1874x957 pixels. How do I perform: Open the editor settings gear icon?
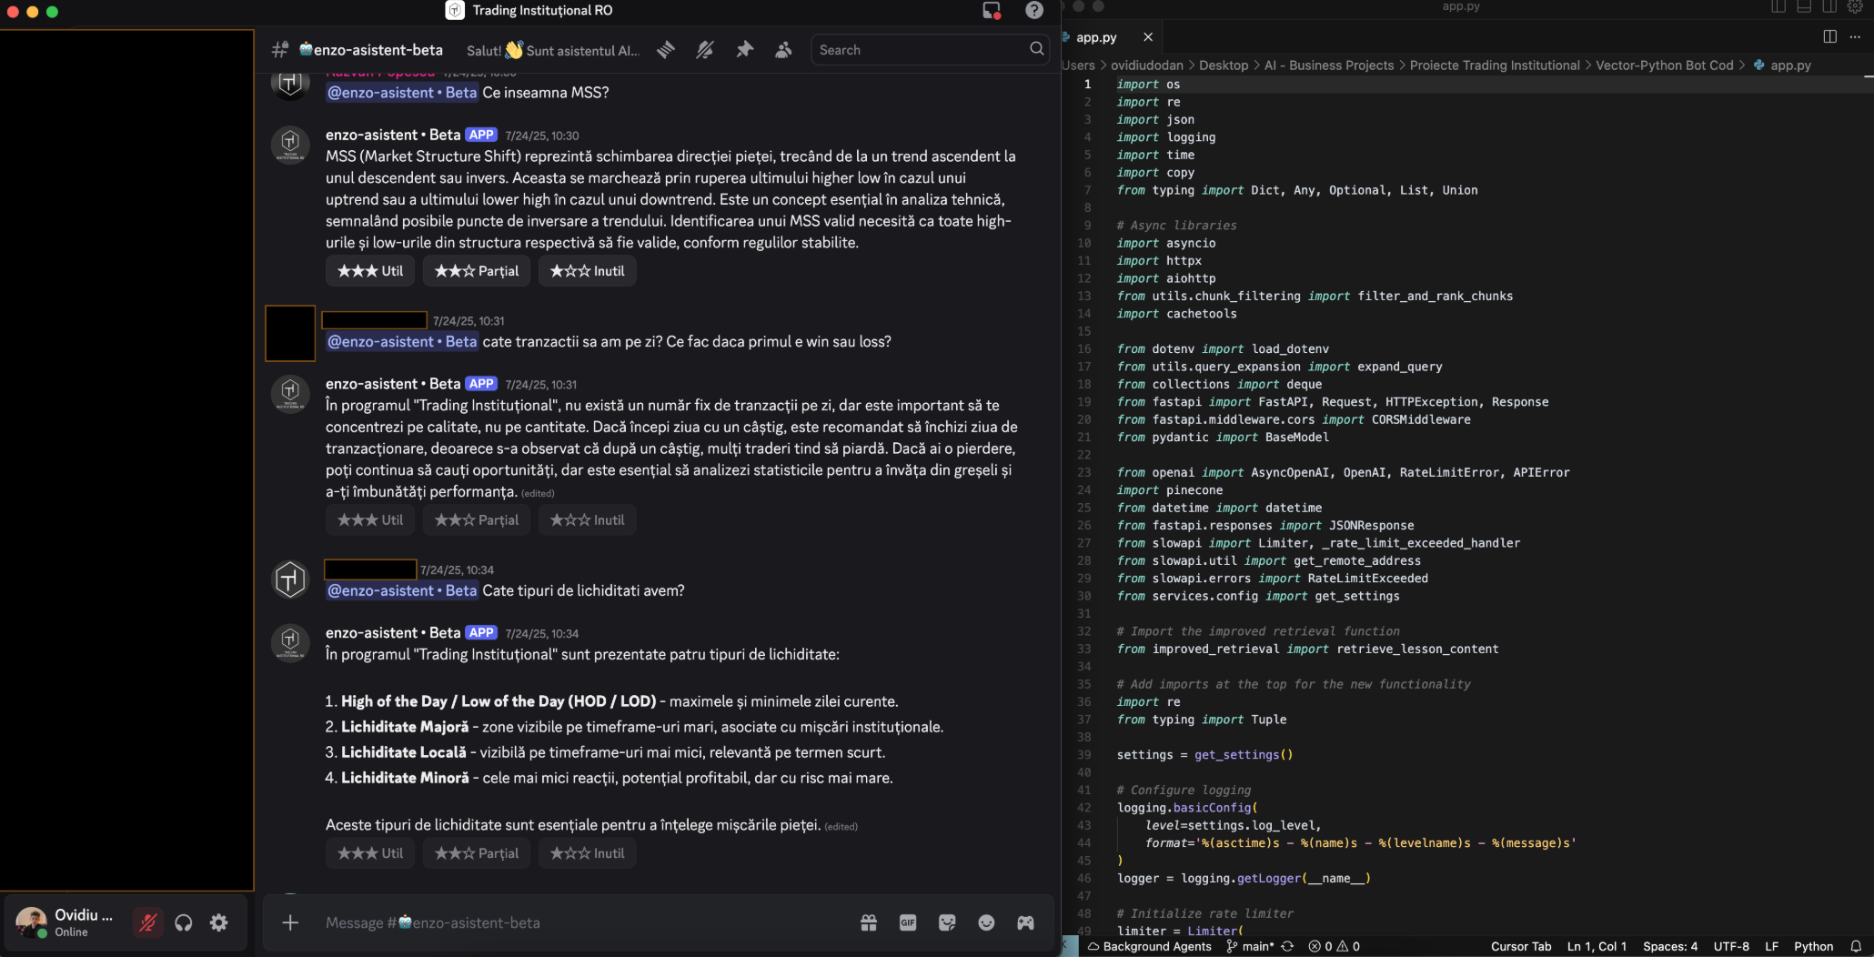click(x=1855, y=7)
